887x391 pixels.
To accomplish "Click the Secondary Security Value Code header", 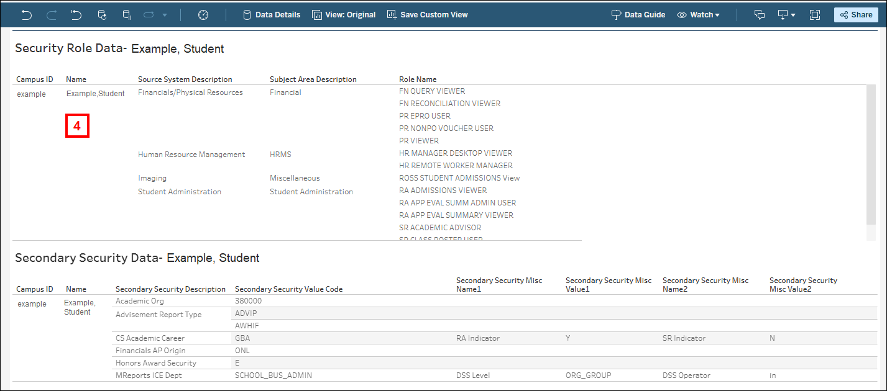I will [288, 289].
